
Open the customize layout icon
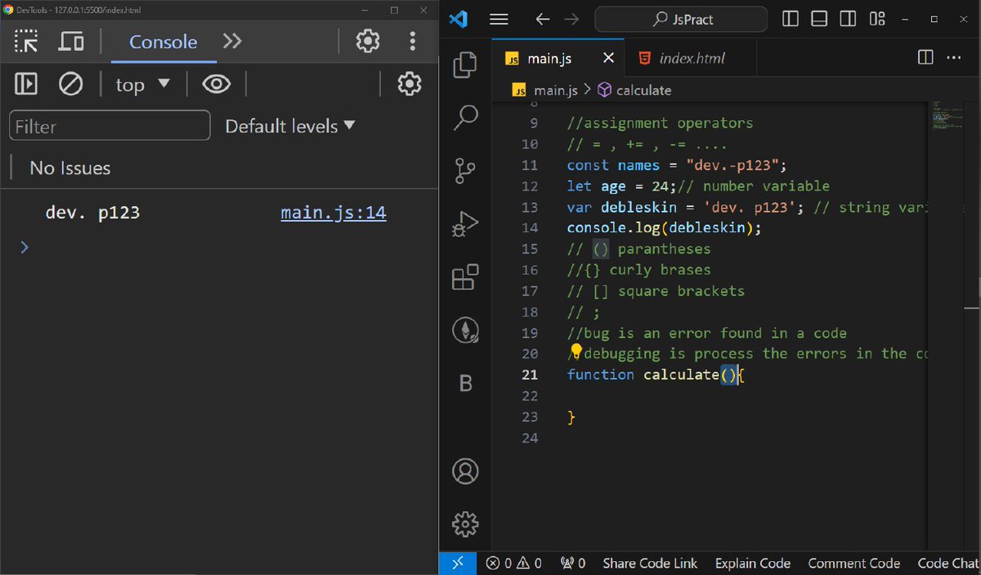(x=877, y=19)
